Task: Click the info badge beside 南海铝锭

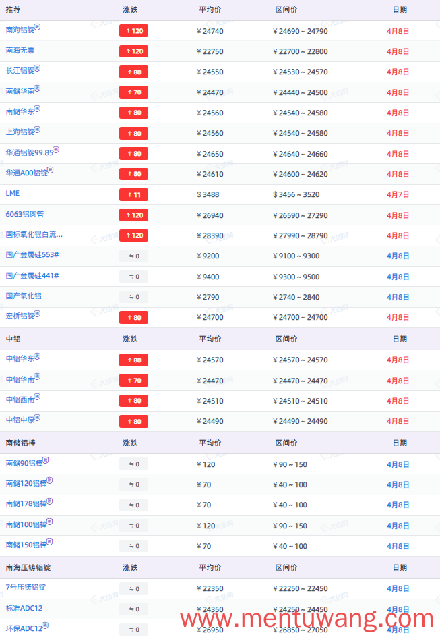Action: [x=38, y=27]
